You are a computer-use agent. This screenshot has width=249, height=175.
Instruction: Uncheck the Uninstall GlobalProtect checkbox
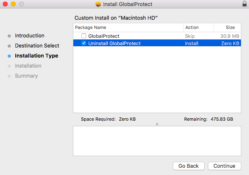[84, 43]
